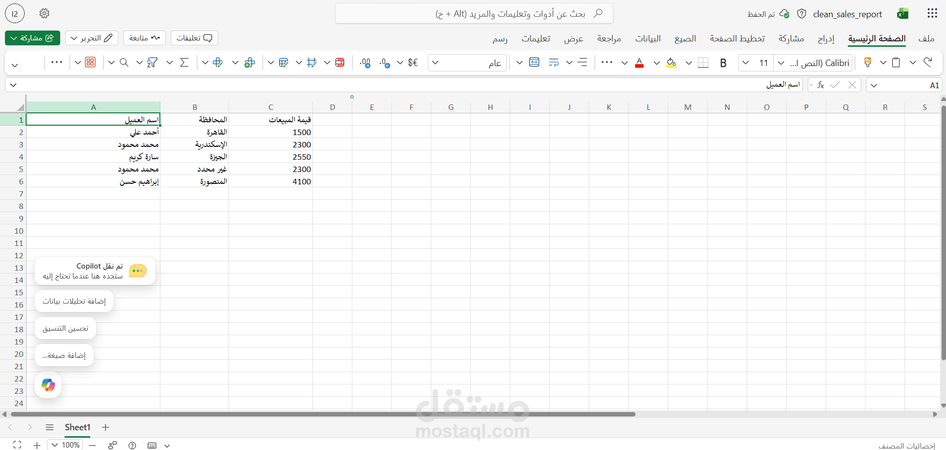Click the borders icon
The image size is (946, 450).
coord(703,63)
